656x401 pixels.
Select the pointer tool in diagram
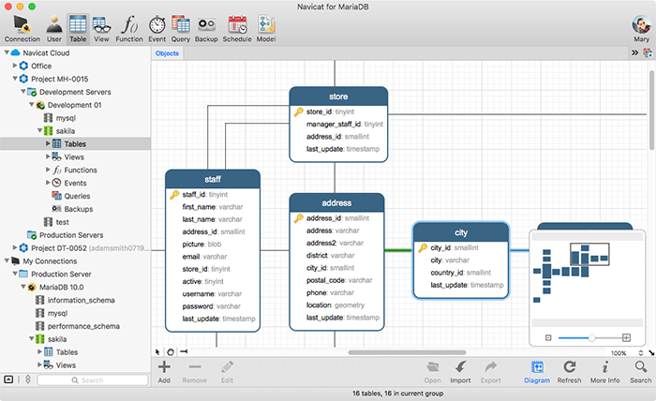(157, 352)
